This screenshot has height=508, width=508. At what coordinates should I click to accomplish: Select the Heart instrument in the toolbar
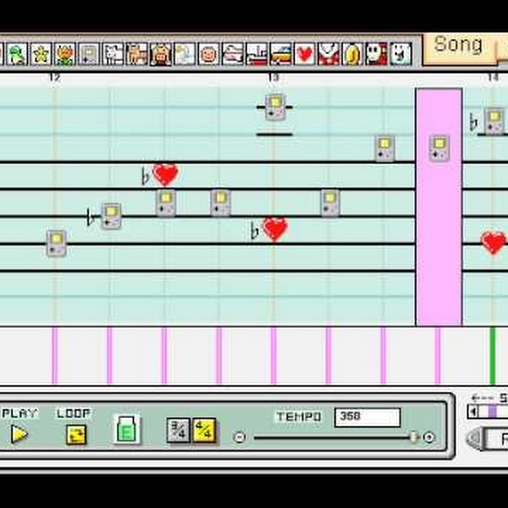(x=305, y=54)
